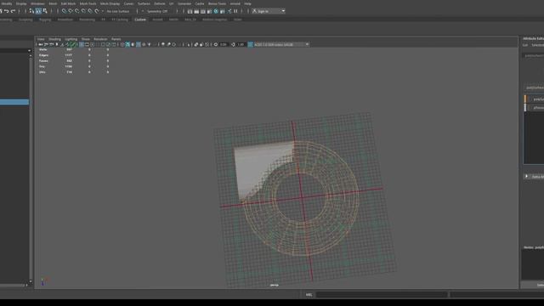Open the Edit Mesh menu
544x306 pixels.
pyautogui.click(x=68, y=3)
